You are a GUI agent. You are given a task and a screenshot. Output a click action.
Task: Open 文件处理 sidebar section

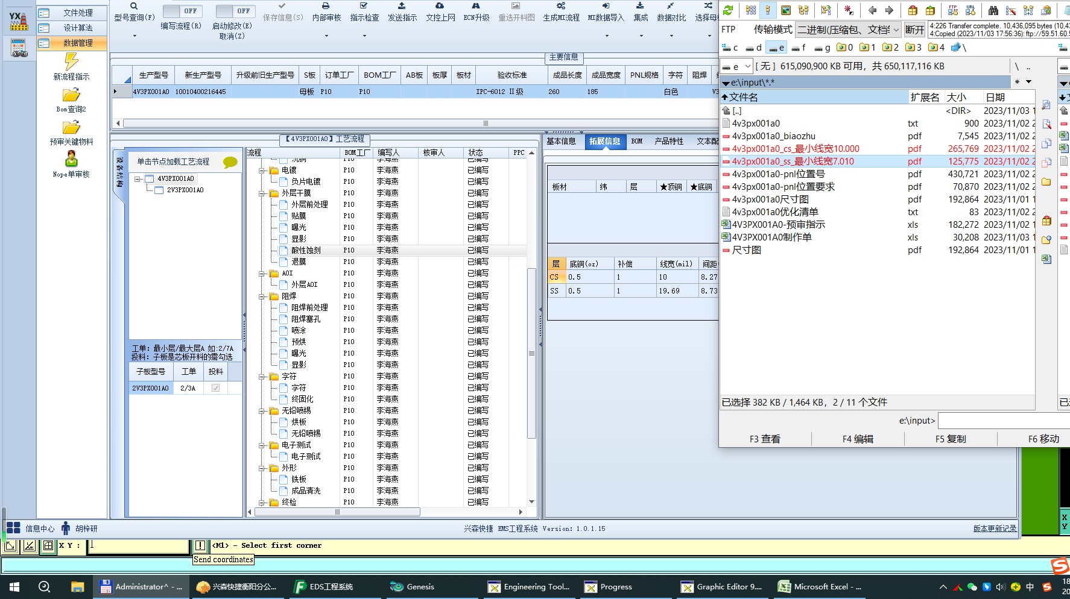coord(72,13)
